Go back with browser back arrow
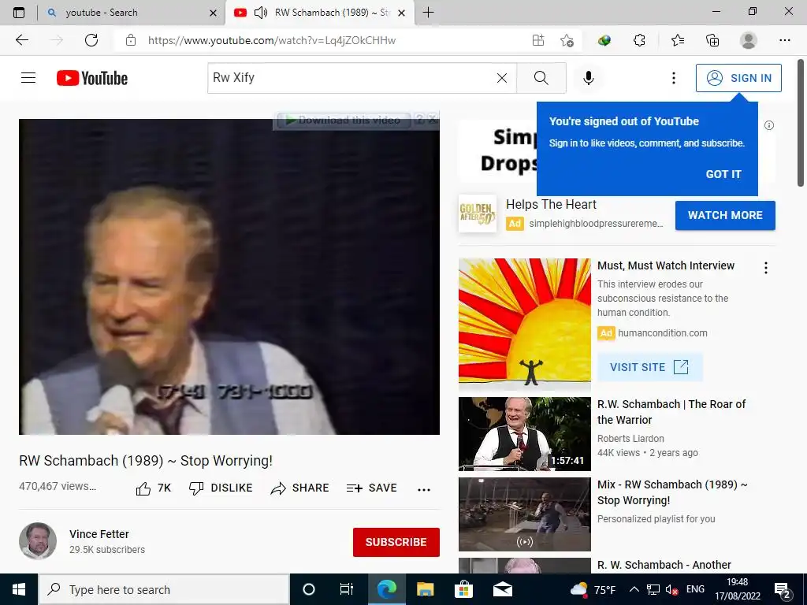Viewport: 807px width, 605px height. click(22, 40)
